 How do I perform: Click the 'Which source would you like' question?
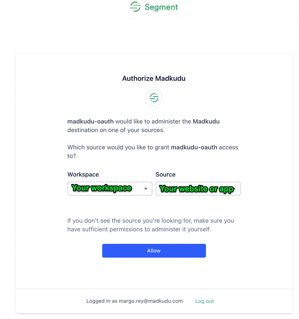[153, 152]
